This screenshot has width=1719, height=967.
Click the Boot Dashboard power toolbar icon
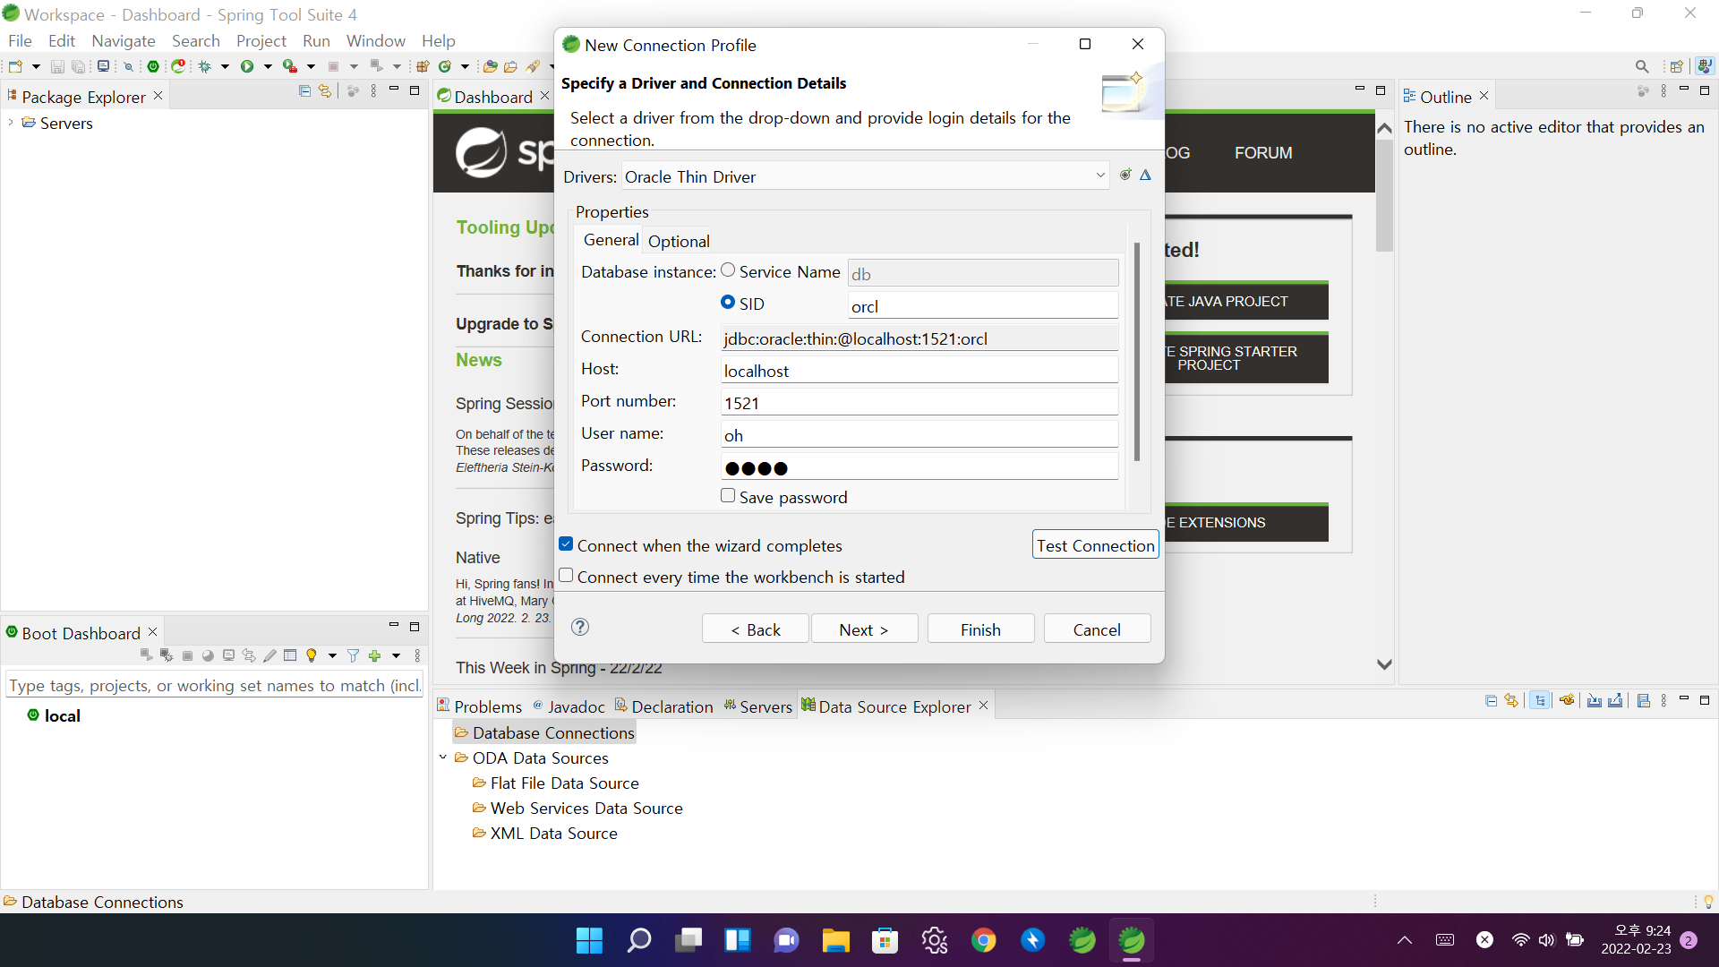[x=152, y=66]
